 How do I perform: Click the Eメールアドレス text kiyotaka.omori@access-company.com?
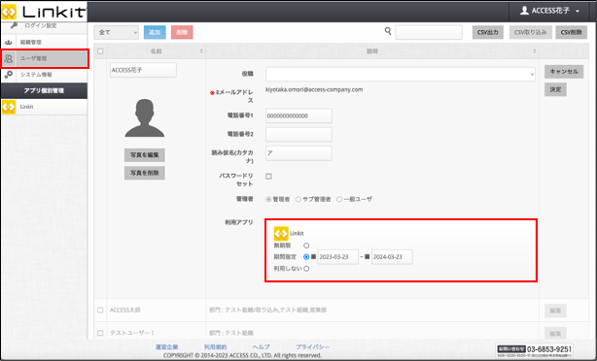coord(314,89)
